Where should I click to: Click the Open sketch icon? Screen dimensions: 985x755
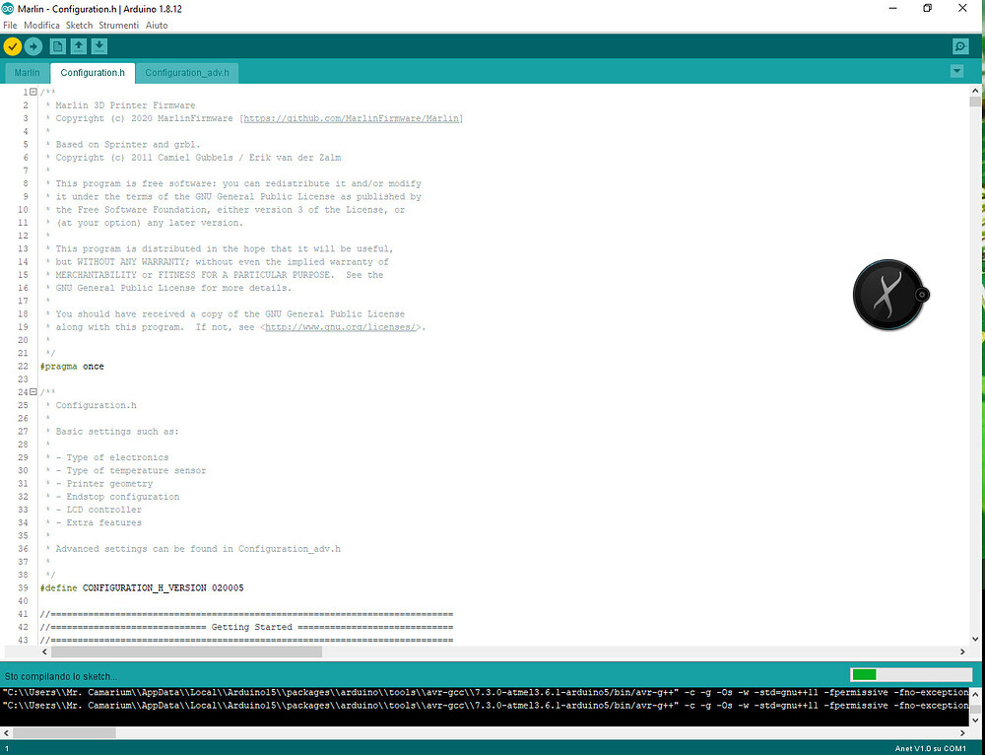coord(79,45)
